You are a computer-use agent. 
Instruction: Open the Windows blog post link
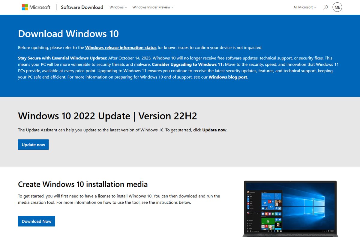pos(228,77)
